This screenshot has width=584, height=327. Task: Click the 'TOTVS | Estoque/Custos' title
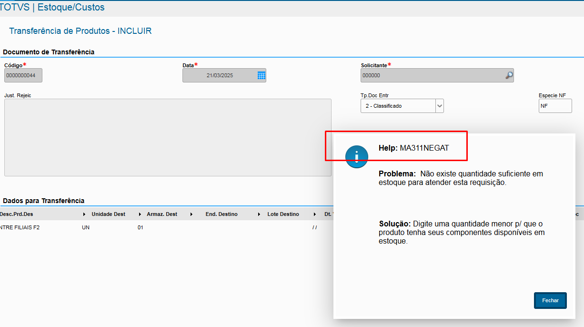[x=52, y=8]
